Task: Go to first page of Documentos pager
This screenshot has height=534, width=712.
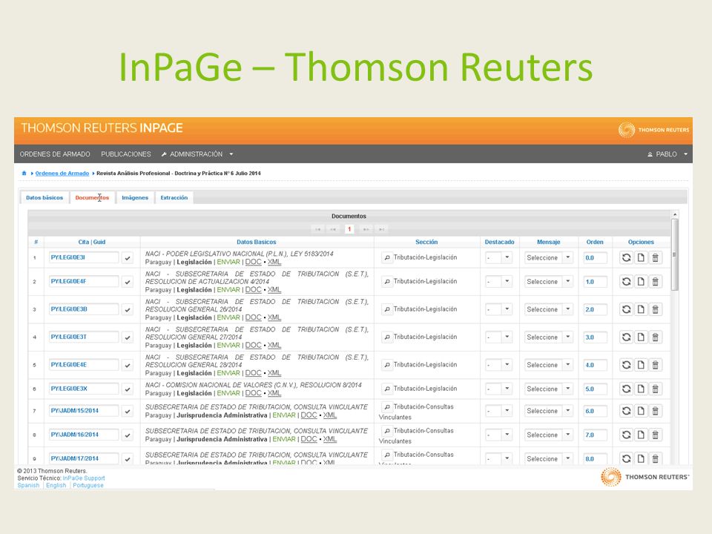Action: click(318, 229)
